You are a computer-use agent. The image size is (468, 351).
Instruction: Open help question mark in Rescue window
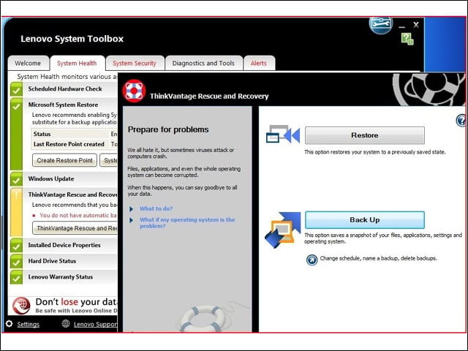point(461,121)
